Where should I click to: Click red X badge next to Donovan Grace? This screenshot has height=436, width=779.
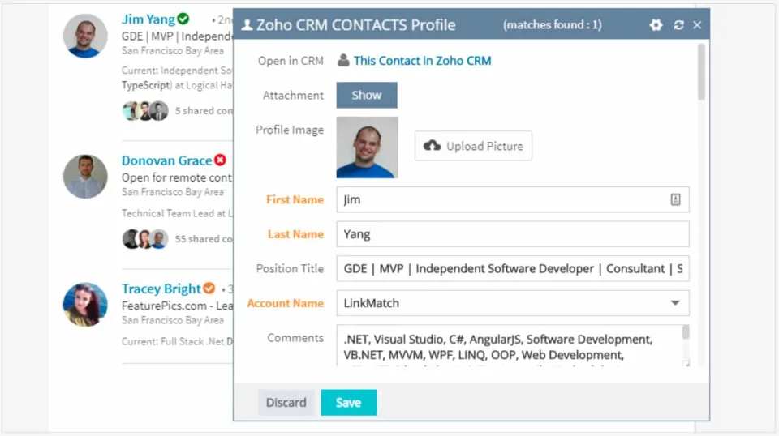pyautogui.click(x=220, y=160)
